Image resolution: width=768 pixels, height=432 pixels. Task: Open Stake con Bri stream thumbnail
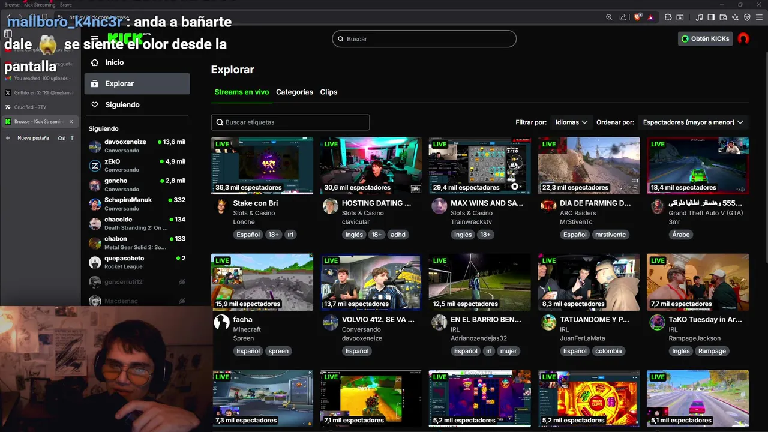[x=262, y=166]
